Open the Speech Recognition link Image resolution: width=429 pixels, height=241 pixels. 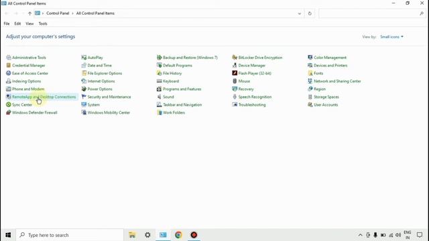point(255,96)
